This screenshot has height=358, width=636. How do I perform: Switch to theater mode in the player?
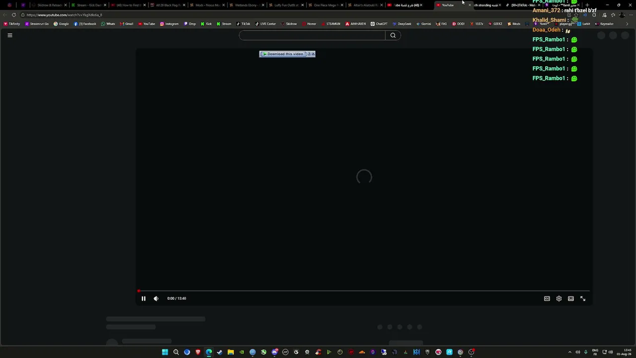(571, 298)
